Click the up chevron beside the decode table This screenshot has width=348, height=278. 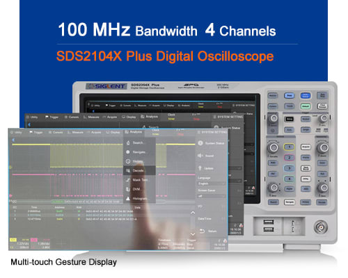(193, 213)
